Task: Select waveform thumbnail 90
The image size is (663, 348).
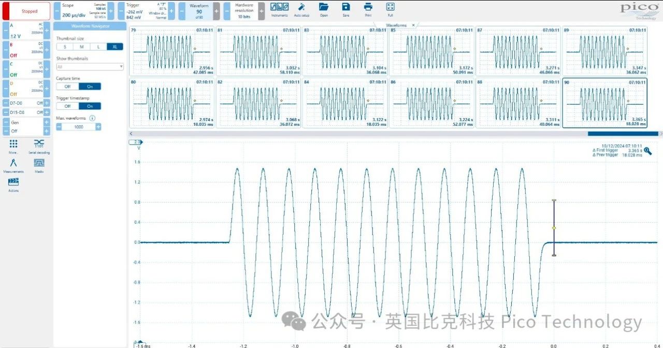Action: pos(604,103)
